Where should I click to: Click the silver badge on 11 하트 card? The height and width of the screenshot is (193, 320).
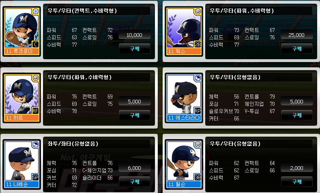pyautogui.click(x=36, y=78)
